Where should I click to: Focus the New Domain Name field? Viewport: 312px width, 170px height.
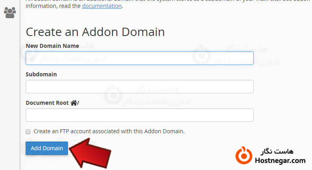(139, 58)
